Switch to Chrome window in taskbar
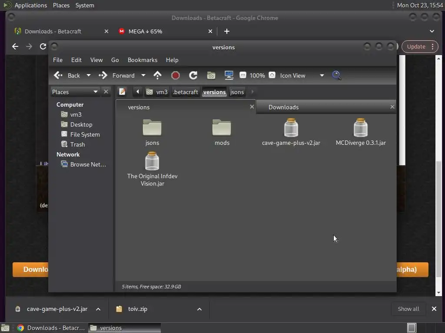Screen dimensions: 445x333 (51, 328)
